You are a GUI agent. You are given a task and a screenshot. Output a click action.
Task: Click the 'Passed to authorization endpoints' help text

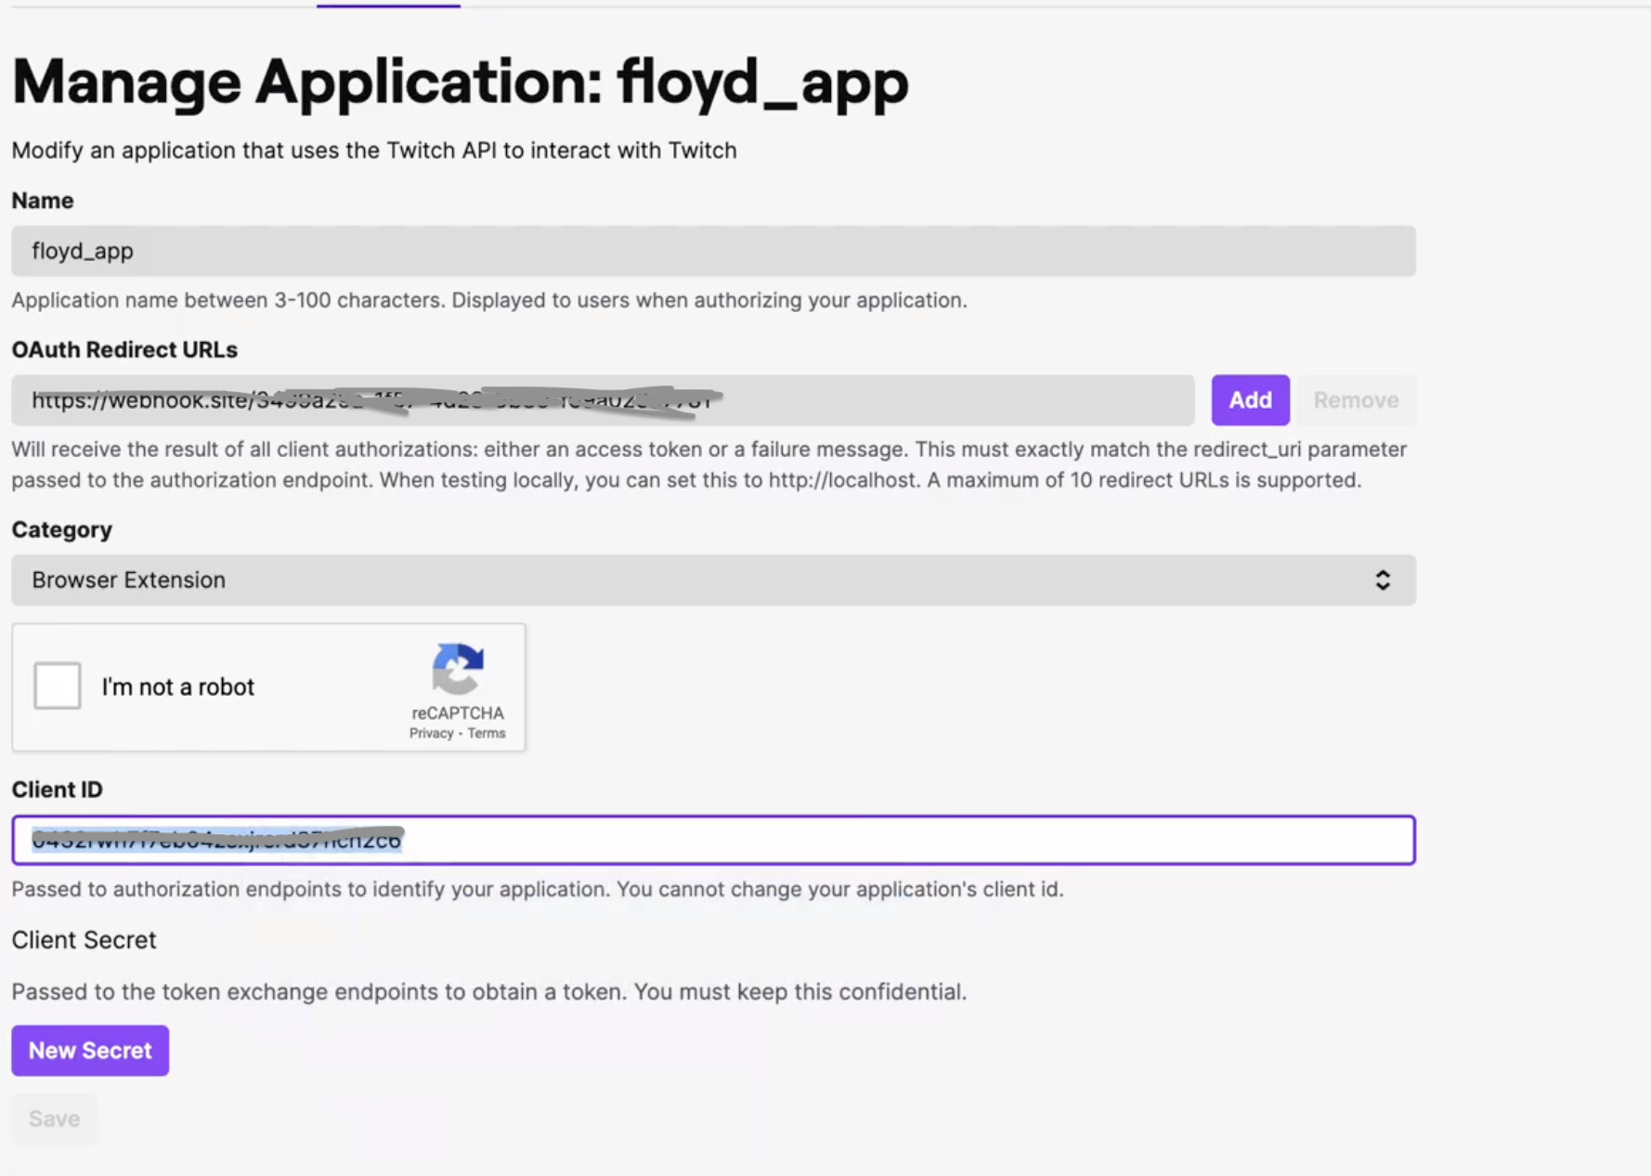(538, 890)
